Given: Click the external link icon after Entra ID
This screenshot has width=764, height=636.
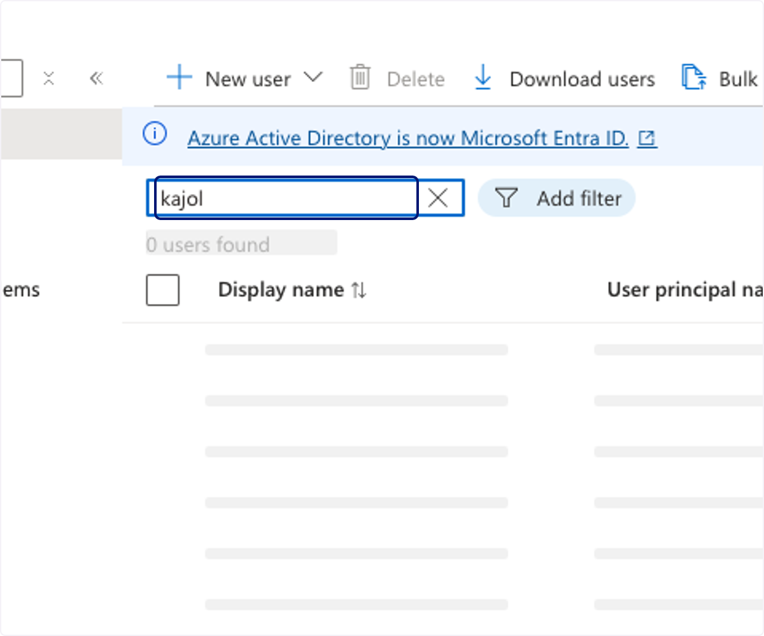Looking at the screenshot, I should click(647, 138).
